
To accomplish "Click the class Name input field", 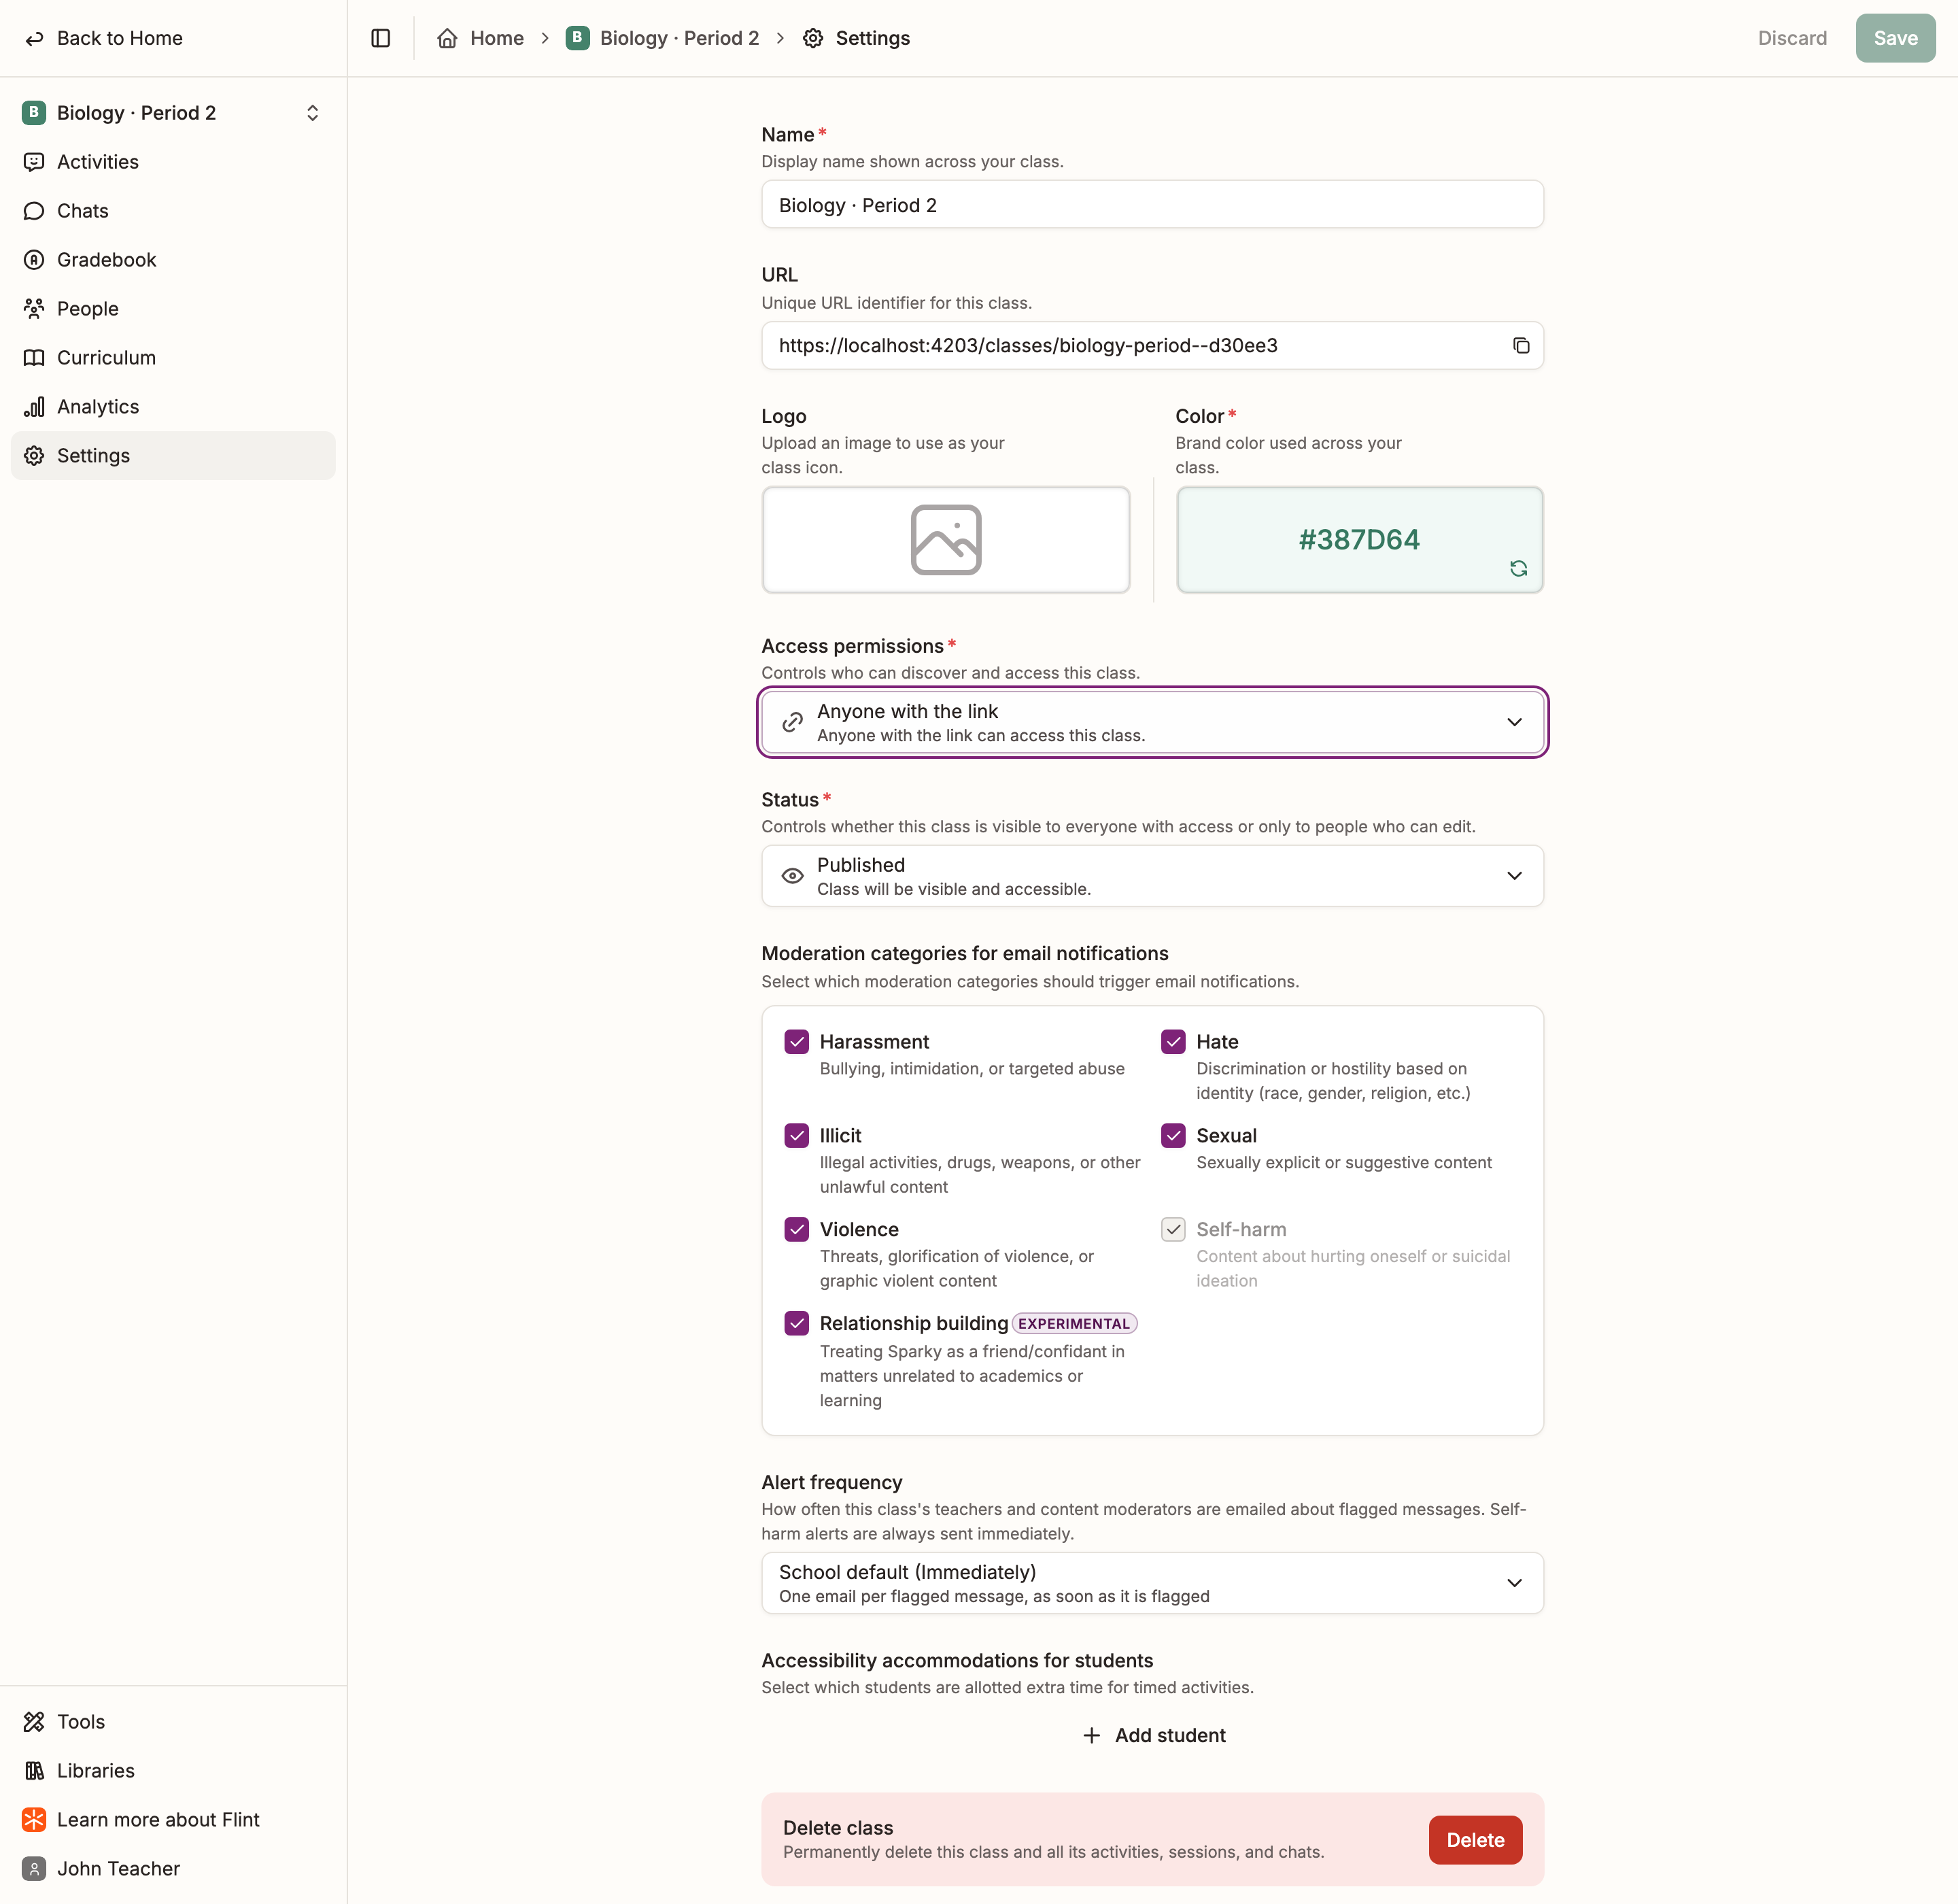I will tap(1152, 205).
